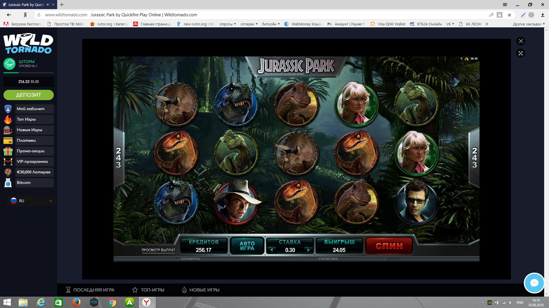The width and height of the screenshot is (549, 308).
Task: Expand the биткойн bookmarks folder
Action: click(271, 24)
